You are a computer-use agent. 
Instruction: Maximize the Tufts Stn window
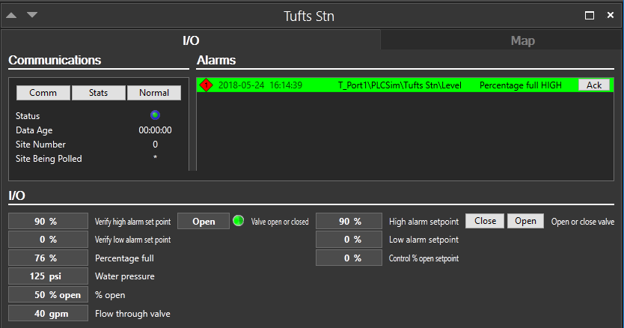click(590, 16)
